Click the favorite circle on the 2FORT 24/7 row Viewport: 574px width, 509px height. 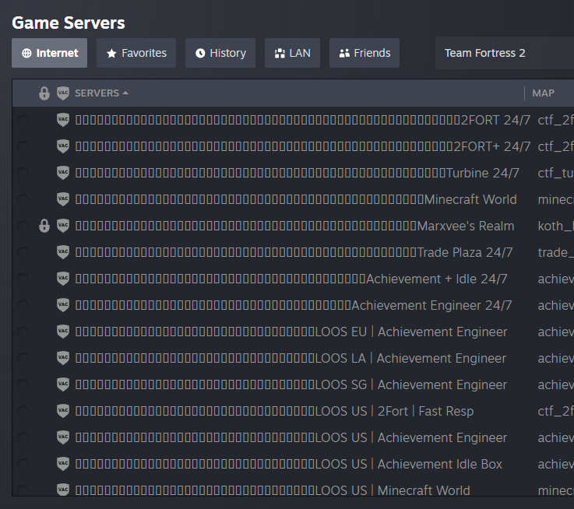(x=23, y=120)
